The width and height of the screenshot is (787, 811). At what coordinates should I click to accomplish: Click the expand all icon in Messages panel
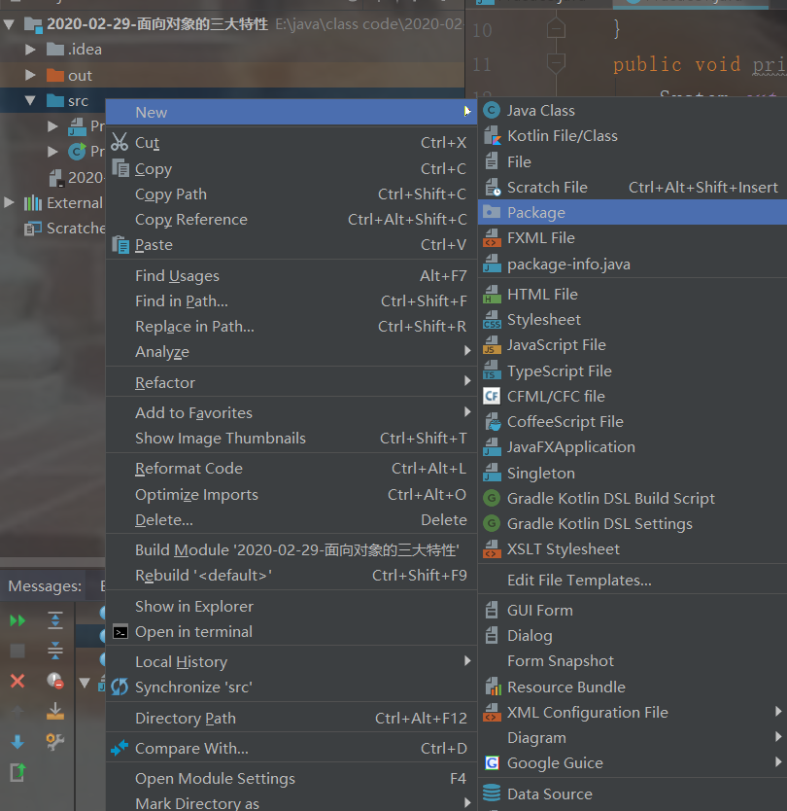coord(54,620)
